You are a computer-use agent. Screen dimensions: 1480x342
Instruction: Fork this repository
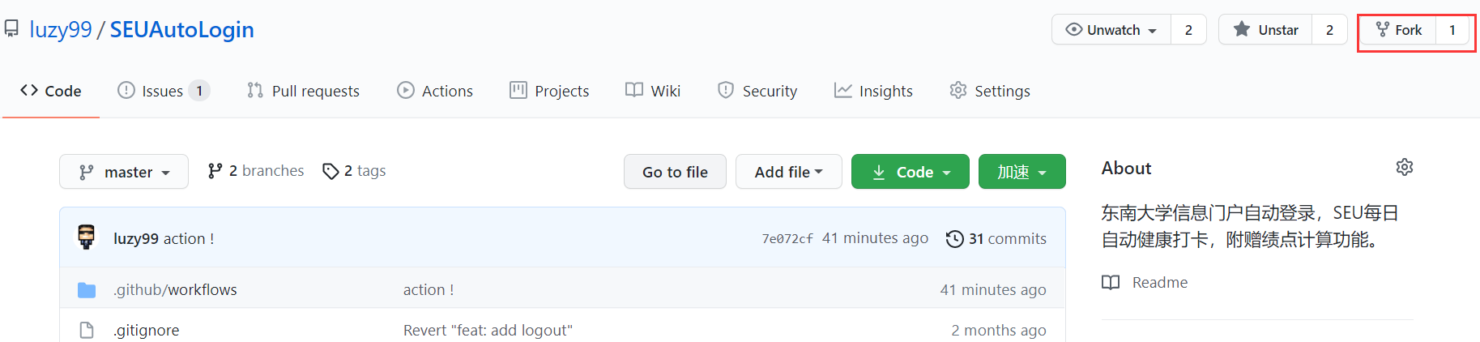[1398, 30]
